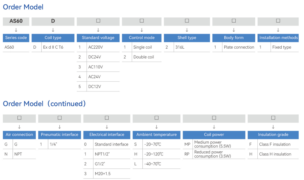Screen dimensions: 304x180
Task: Click the arrow below AS60 cell
Action: pos(16,30)
